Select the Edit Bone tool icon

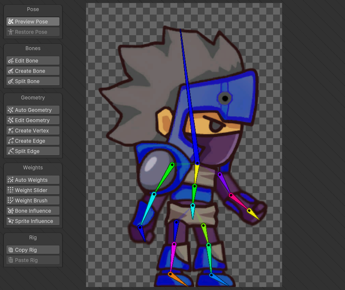click(11, 61)
